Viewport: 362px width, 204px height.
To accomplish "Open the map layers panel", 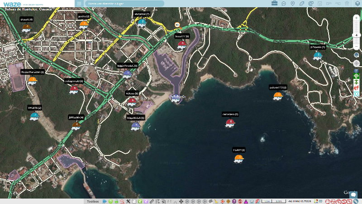I will click(x=357, y=4).
